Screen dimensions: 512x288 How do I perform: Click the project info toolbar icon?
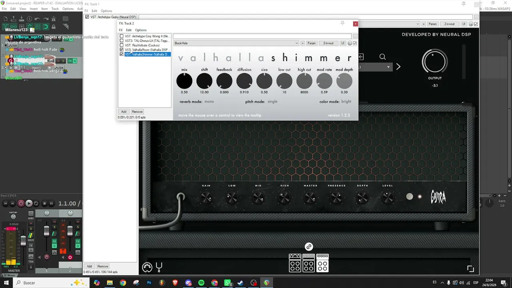(29, 19)
